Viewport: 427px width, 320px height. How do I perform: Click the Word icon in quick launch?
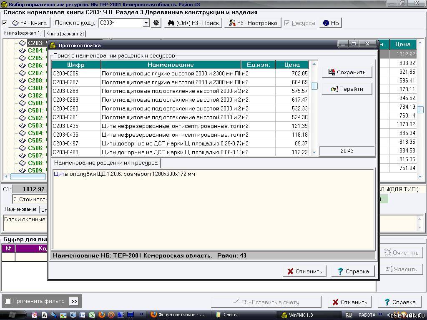coord(82,315)
